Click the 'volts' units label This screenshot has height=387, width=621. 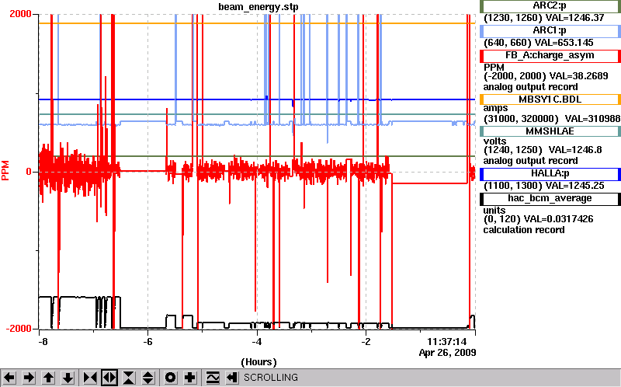[495, 141]
